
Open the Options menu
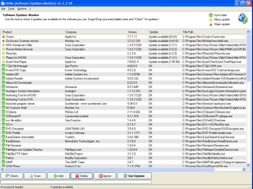22,9
